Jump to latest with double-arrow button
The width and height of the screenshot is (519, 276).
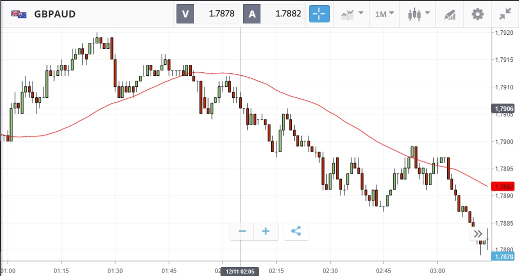click(x=478, y=234)
